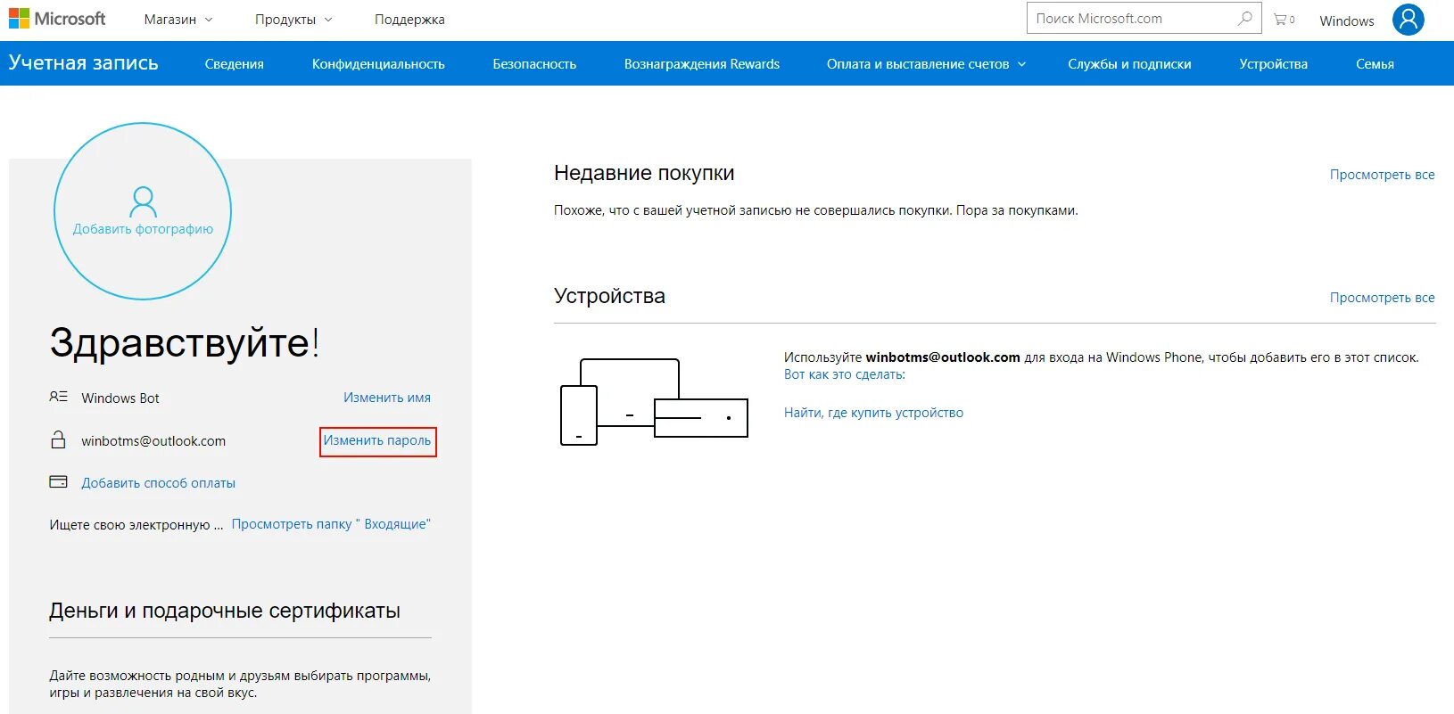Click Деньги и подарочные сертификаты heading

225,611
